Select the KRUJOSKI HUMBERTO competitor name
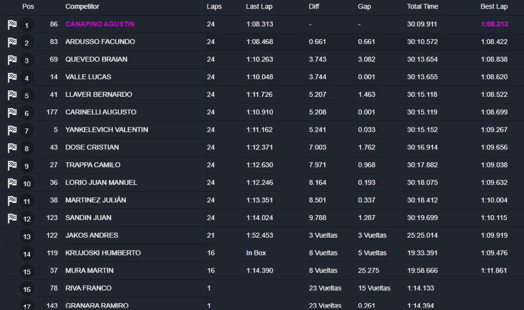Viewport: 524px width, 310px height. (x=103, y=253)
